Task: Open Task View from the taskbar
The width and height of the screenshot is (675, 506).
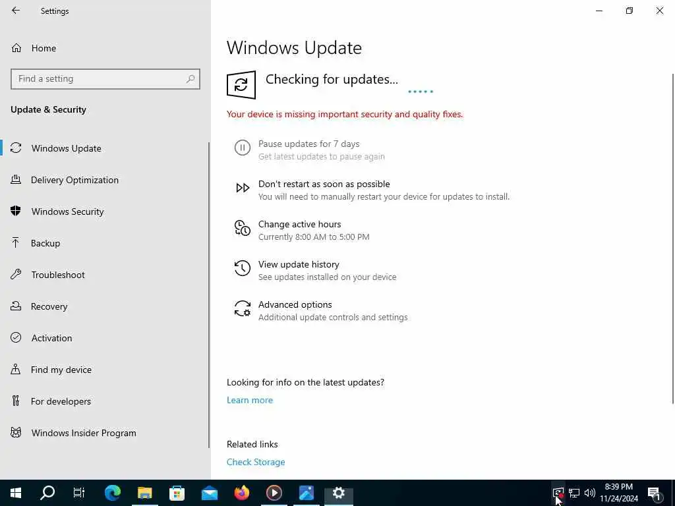Action: (x=79, y=493)
